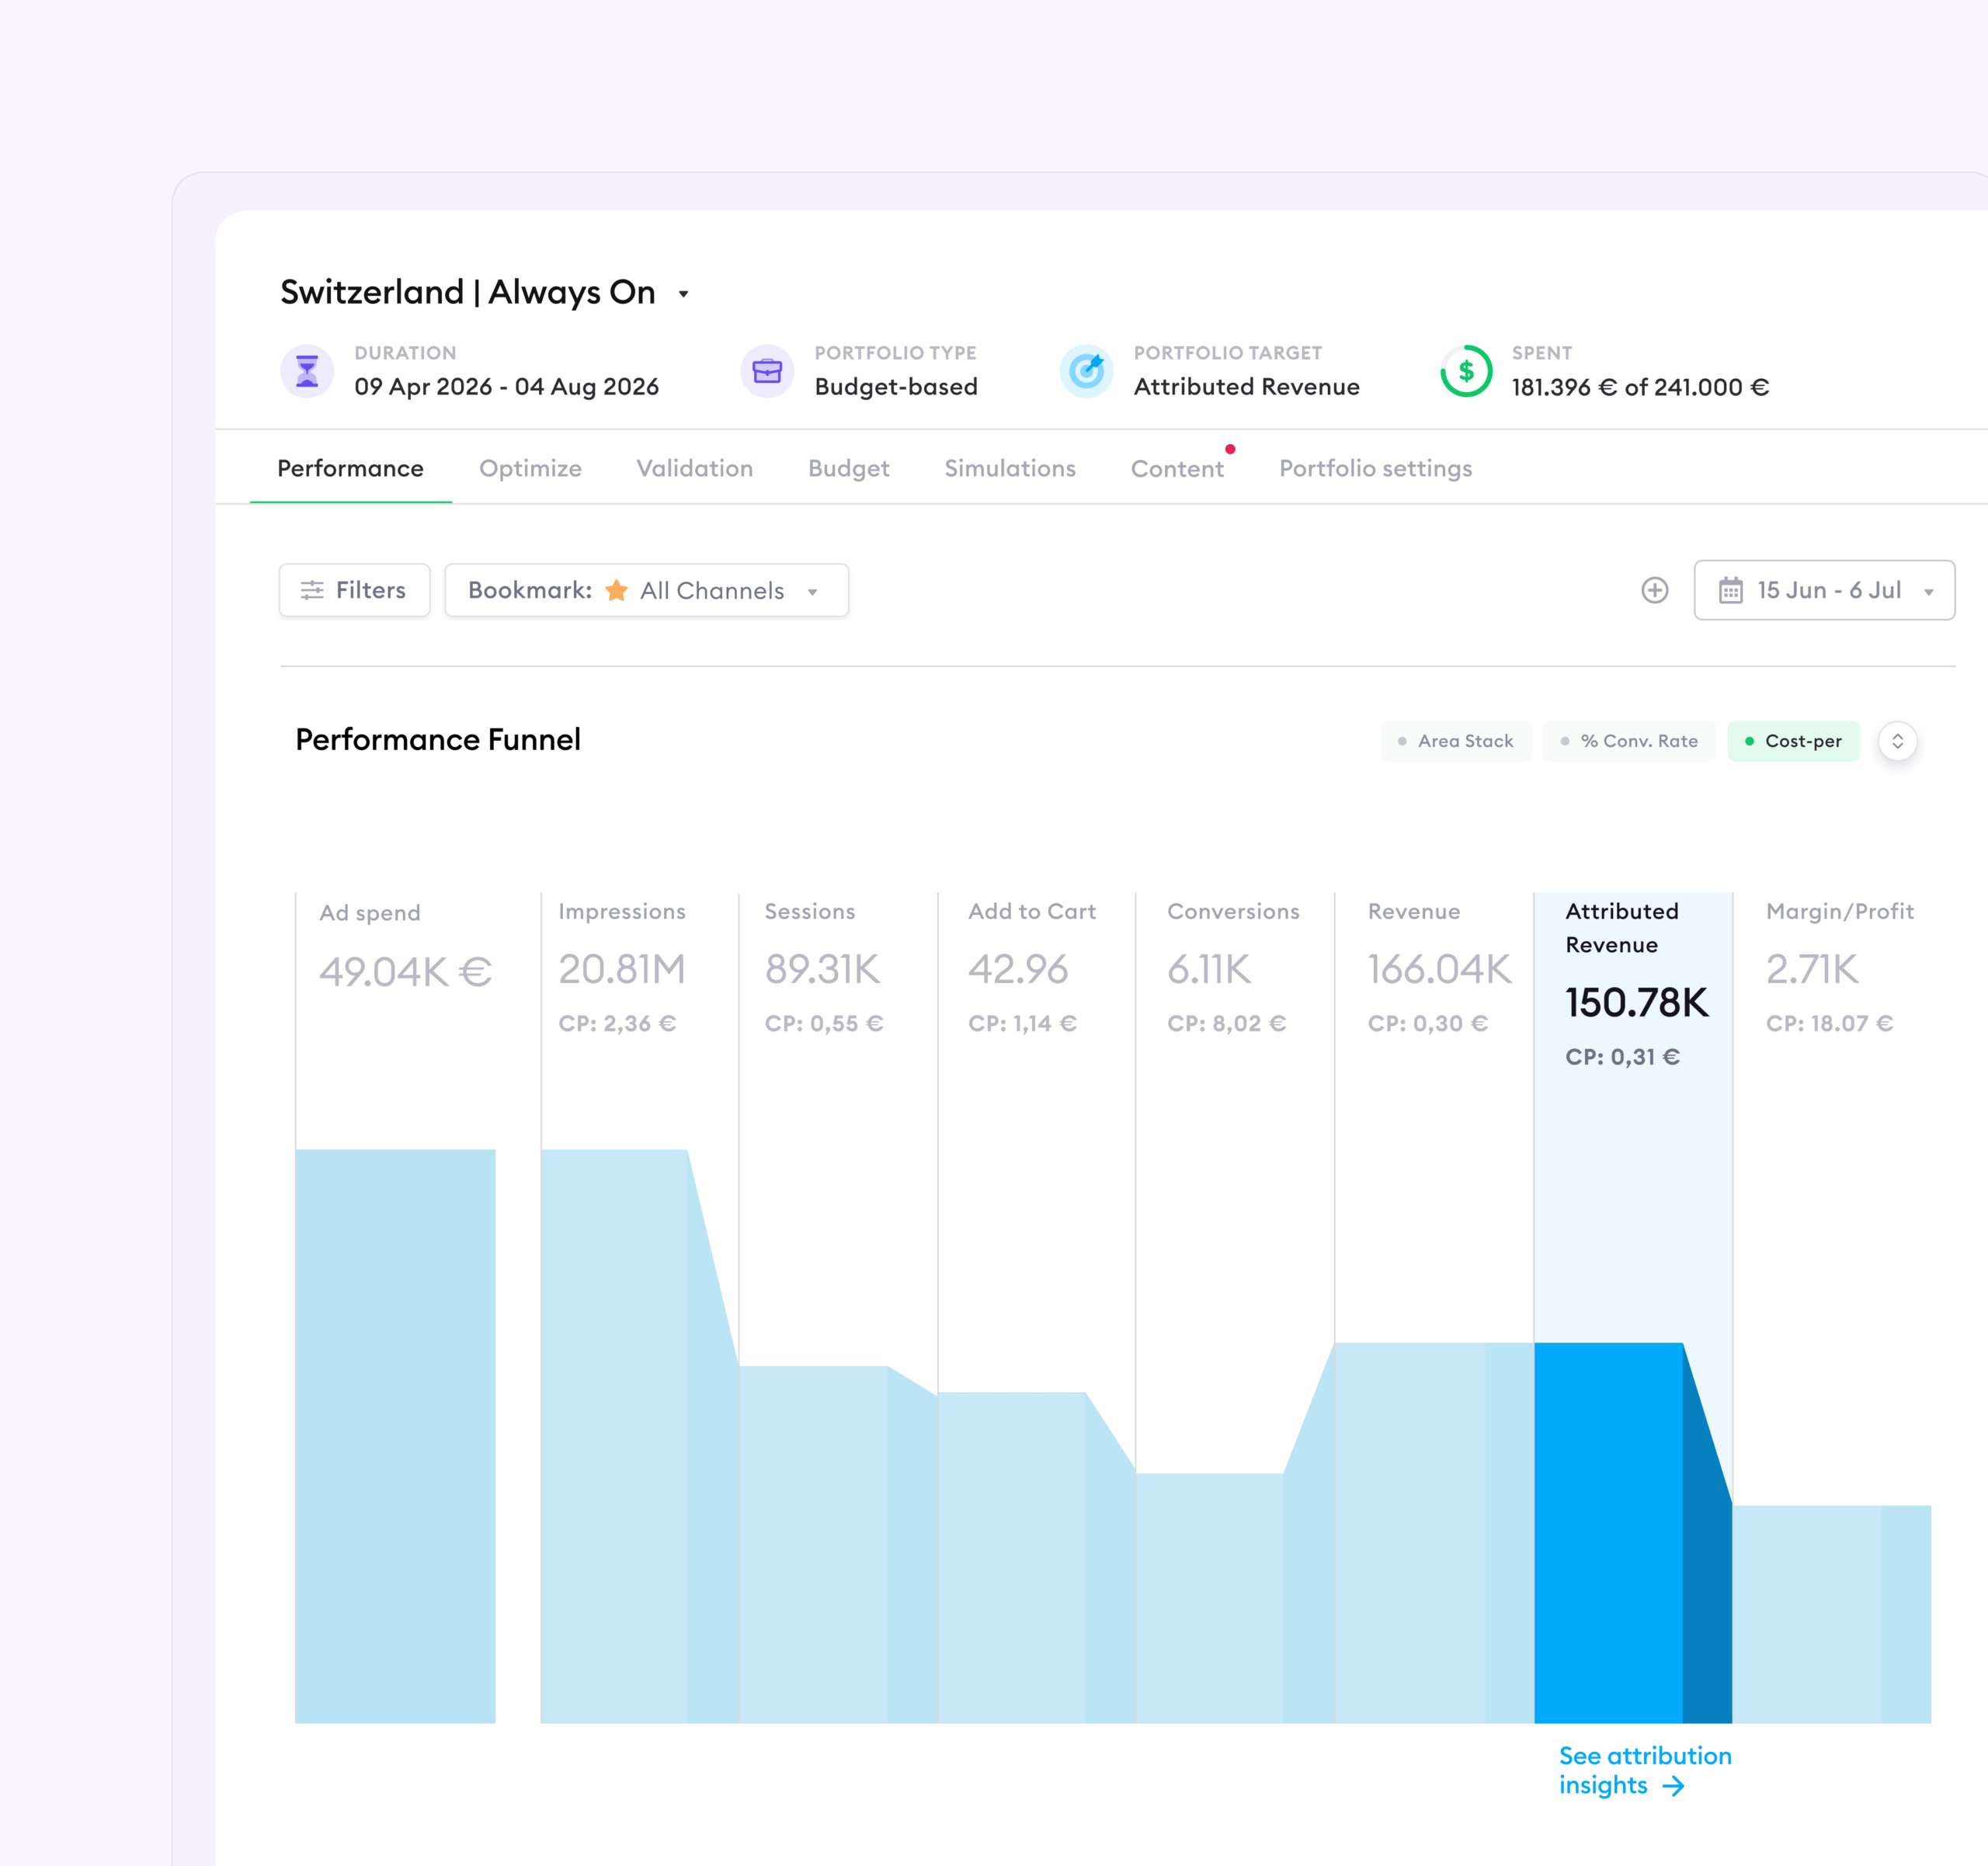Screen dimensions: 1988x1866
Task: Click the 09 Apr 2026 - 04 Aug 2026 duration
Action: 507,387
